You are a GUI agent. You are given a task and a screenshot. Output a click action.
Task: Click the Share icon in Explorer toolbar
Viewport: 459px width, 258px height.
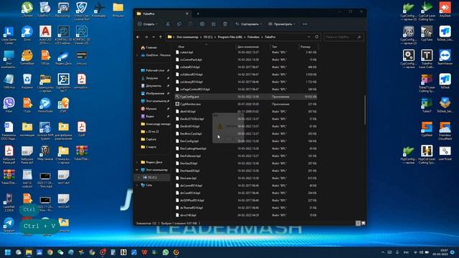(x=214, y=24)
